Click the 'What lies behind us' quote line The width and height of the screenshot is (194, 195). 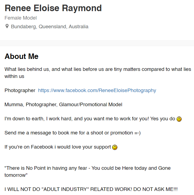tap(98, 73)
